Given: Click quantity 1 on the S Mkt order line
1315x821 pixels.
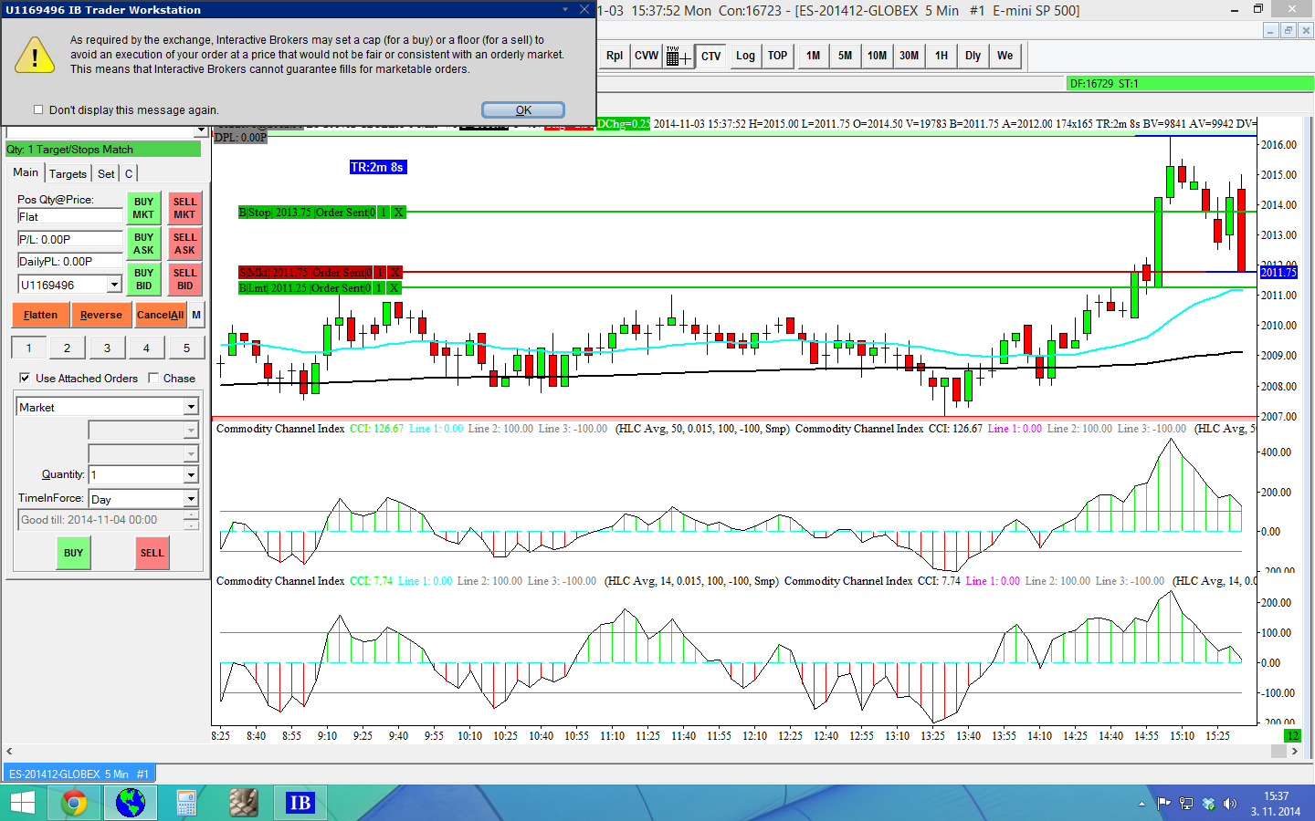Looking at the screenshot, I should [380, 273].
